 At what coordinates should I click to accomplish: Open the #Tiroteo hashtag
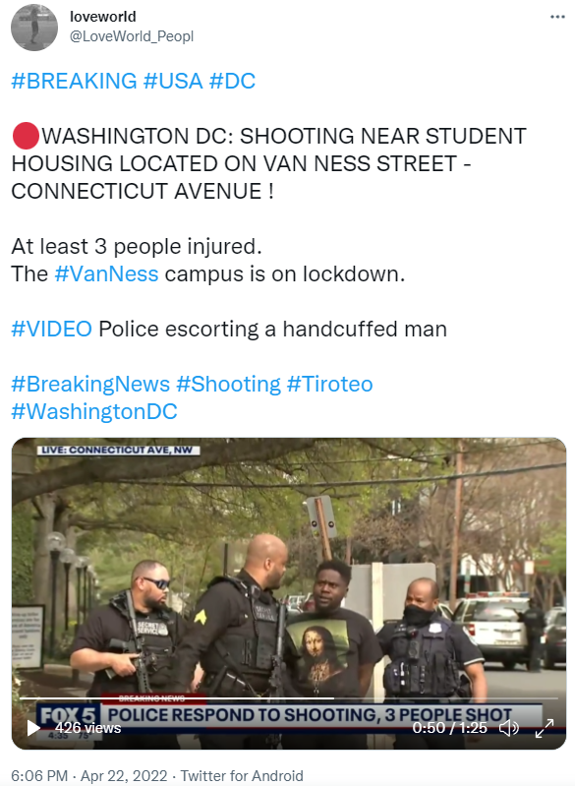(330, 385)
